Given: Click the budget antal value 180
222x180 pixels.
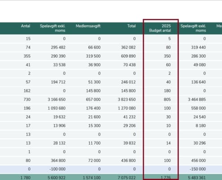Looking at the screenshot, I should 167,91.
